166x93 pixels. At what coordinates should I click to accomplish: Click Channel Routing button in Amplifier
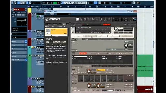point(129,84)
